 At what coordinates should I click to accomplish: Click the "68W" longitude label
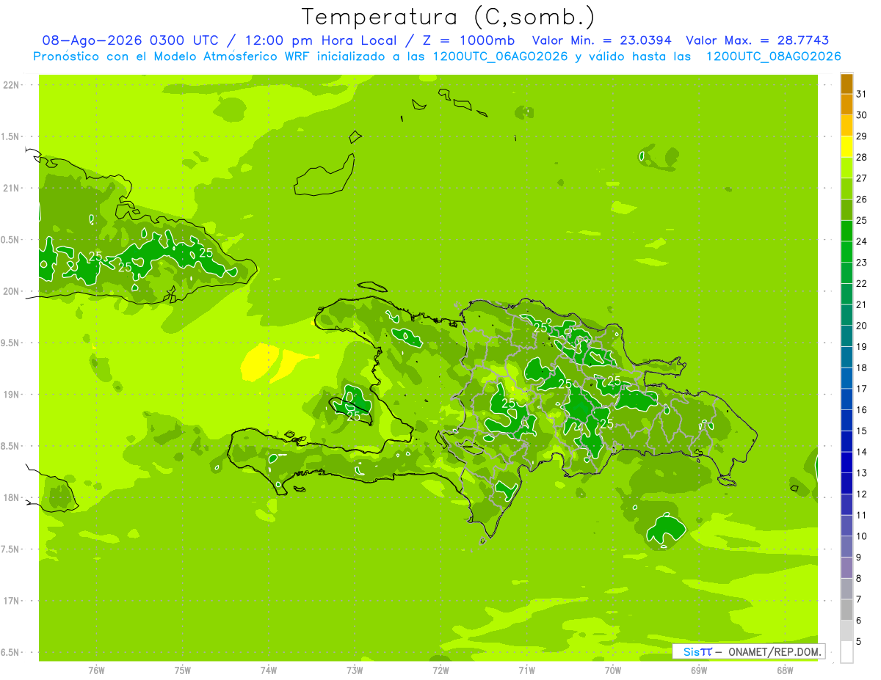pyautogui.click(x=785, y=670)
